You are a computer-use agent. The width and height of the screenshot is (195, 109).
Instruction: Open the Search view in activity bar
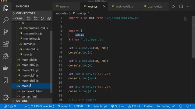click(x=5, y=20)
